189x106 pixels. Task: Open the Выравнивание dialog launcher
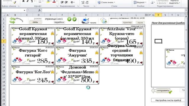coord(78,6)
